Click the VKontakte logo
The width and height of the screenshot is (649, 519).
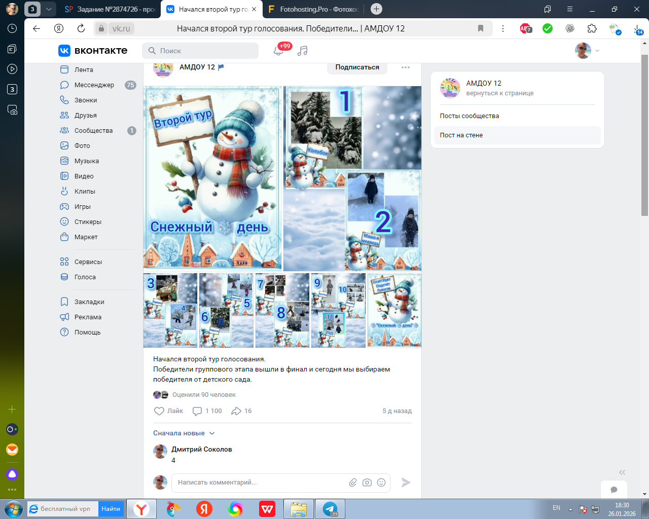coord(93,51)
